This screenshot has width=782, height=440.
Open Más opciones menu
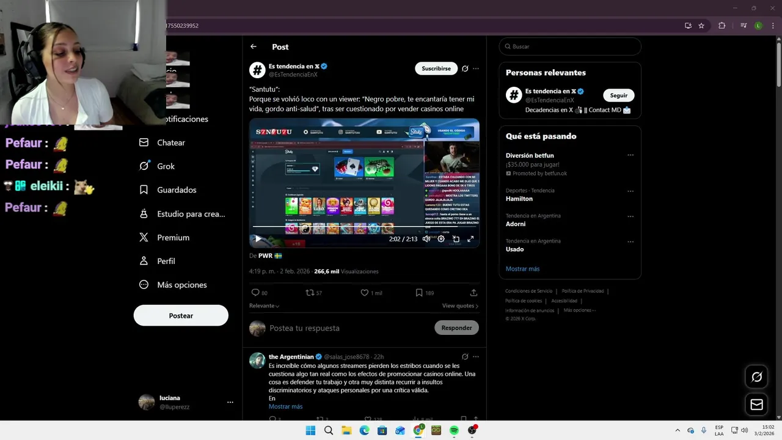coord(173,285)
